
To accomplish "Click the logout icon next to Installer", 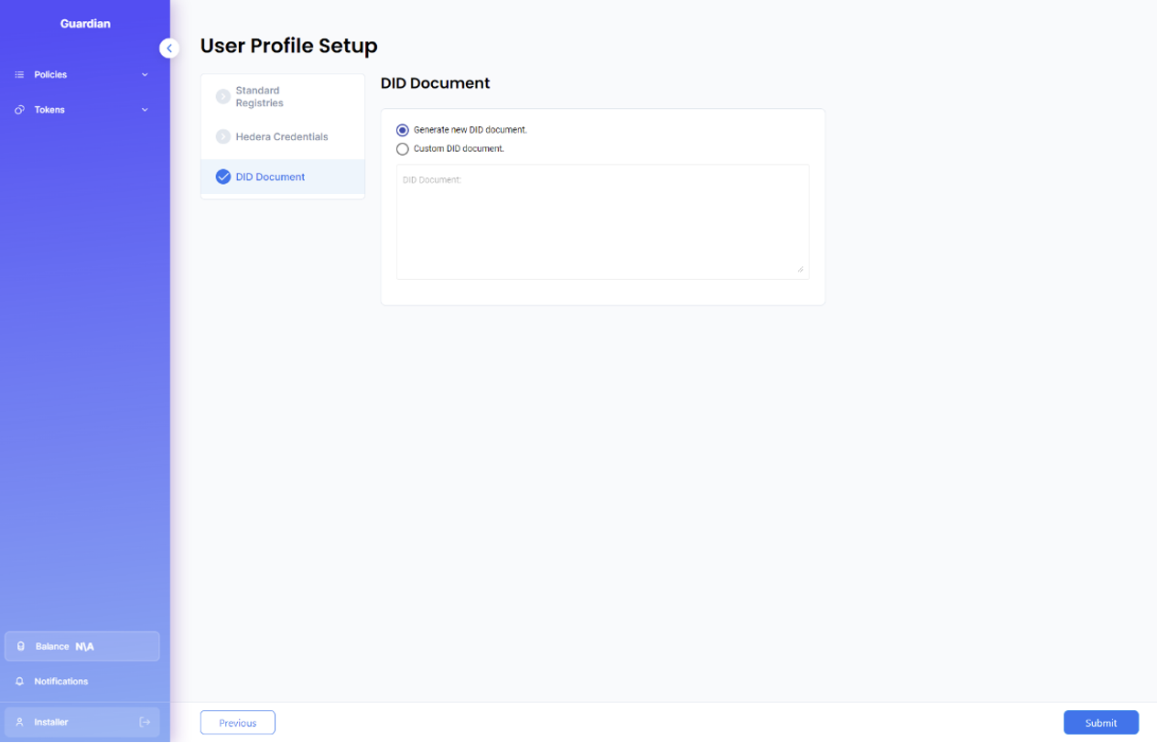I will point(145,723).
